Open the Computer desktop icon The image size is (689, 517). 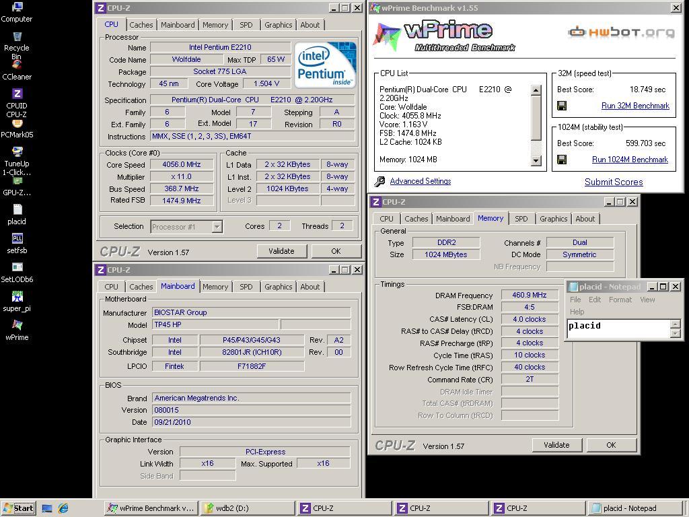17,12
